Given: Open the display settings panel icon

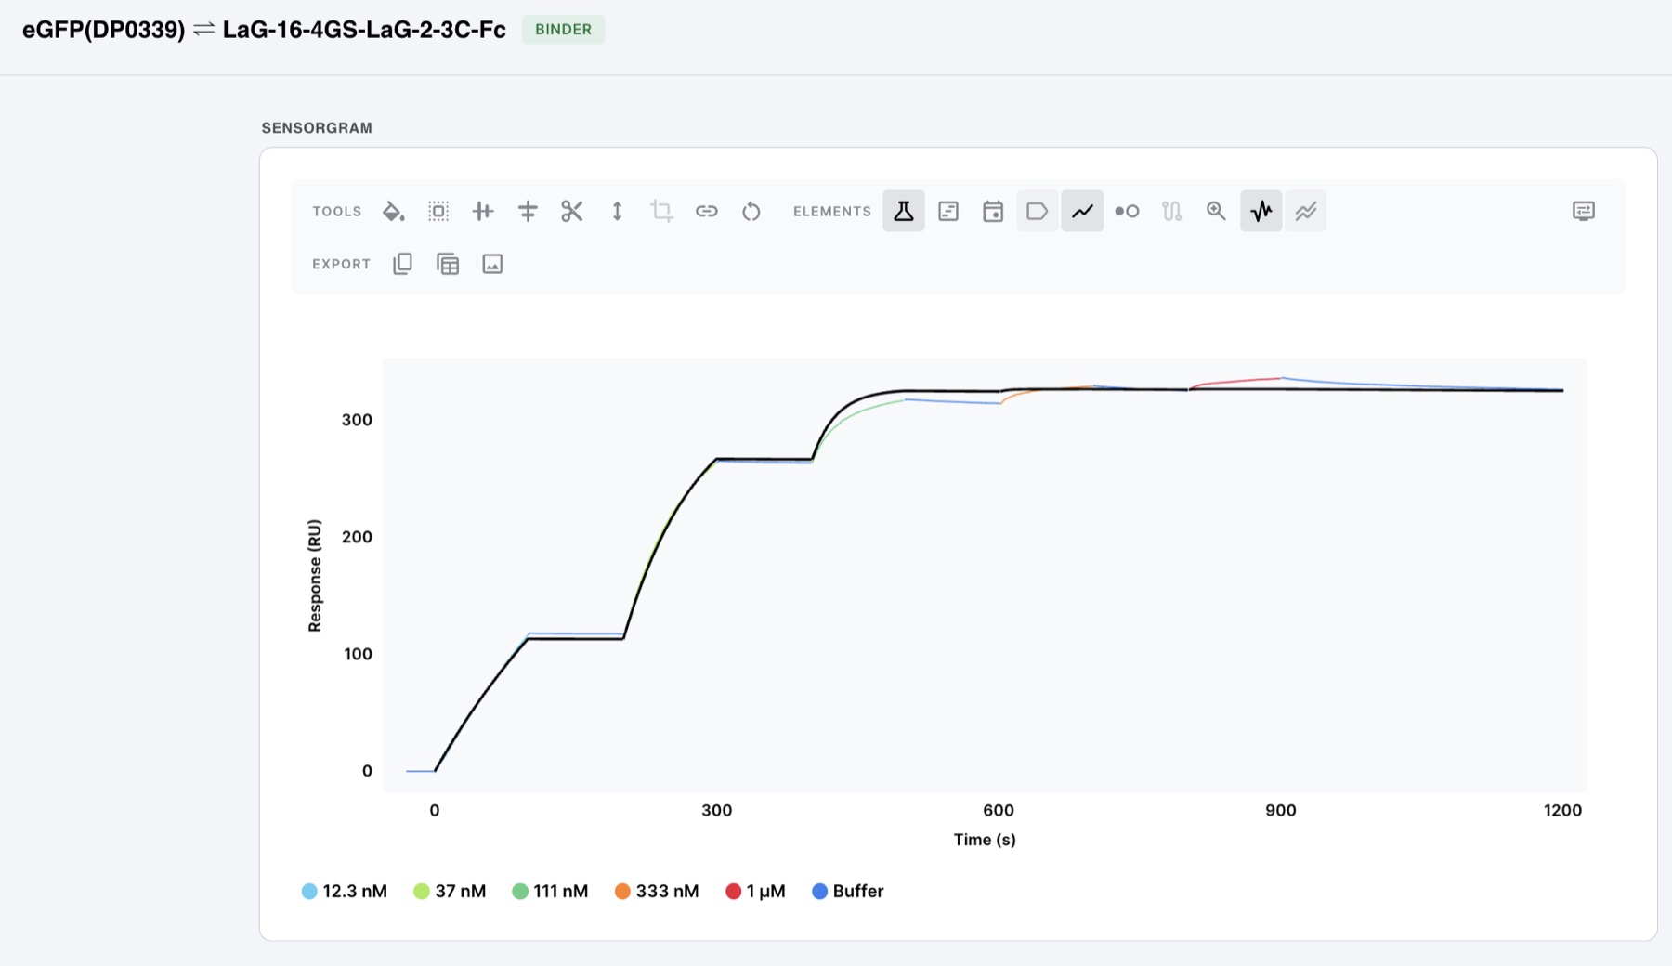Looking at the screenshot, I should [x=1584, y=211].
